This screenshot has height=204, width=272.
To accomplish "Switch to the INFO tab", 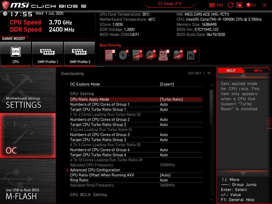I will click(x=258, y=70).
